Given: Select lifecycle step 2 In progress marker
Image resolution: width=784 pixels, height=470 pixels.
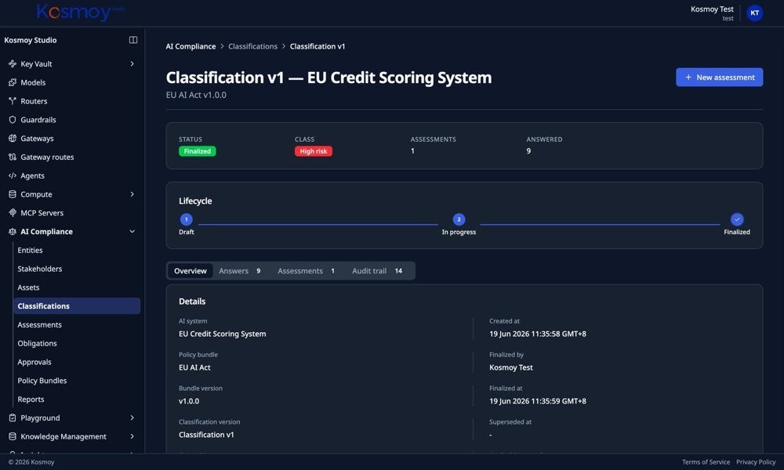Looking at the screenshot, I should click(459, 219).
